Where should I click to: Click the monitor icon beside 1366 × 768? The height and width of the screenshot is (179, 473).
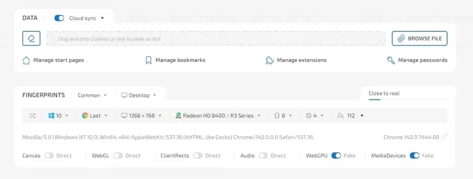click(124, 116)
